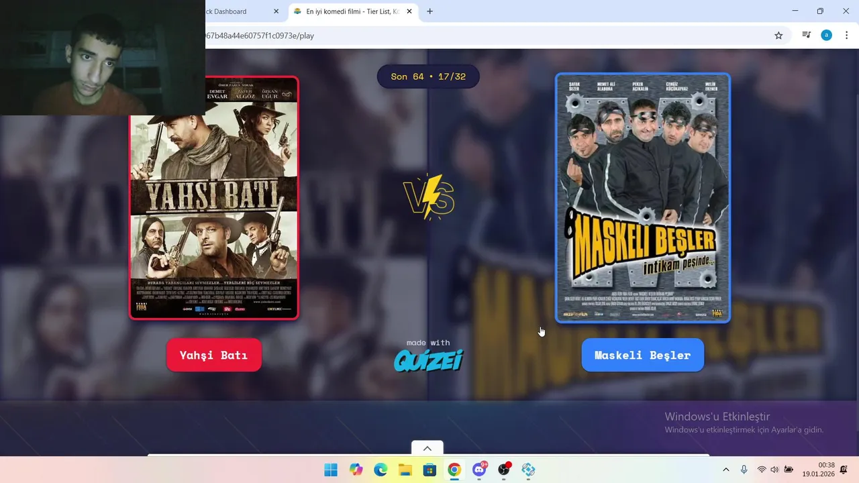Open the Quizei logo link
859x483 pixels.
[x=428, y=361]
